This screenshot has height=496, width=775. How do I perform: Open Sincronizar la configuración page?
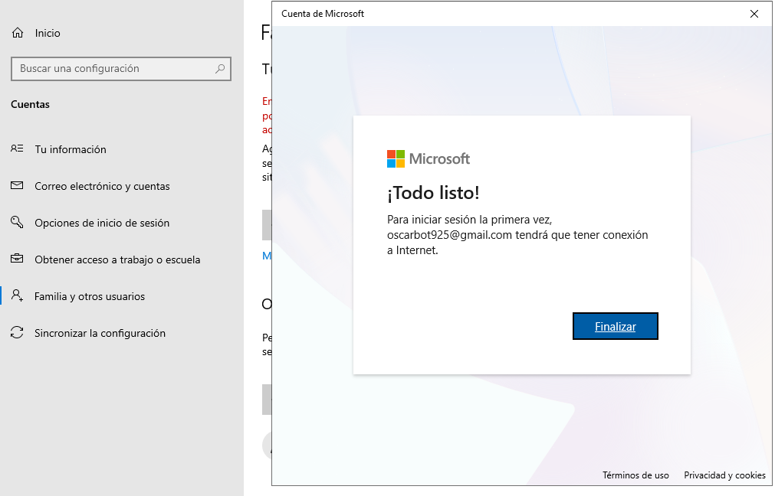point(100,333)
